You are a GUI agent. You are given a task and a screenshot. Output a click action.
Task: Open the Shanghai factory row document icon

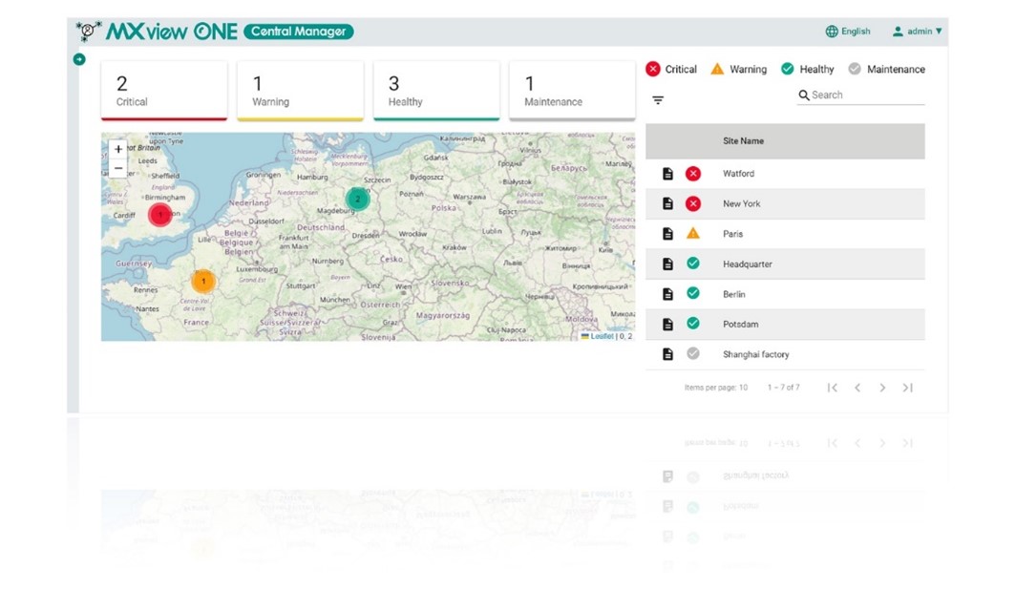click(x=667, y=354)
